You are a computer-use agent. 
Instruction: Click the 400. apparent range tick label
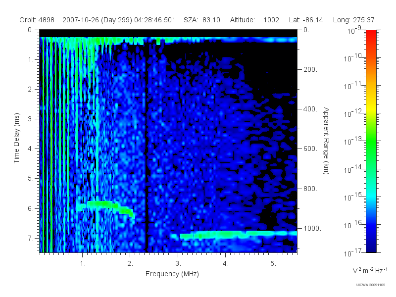point(310,109)
